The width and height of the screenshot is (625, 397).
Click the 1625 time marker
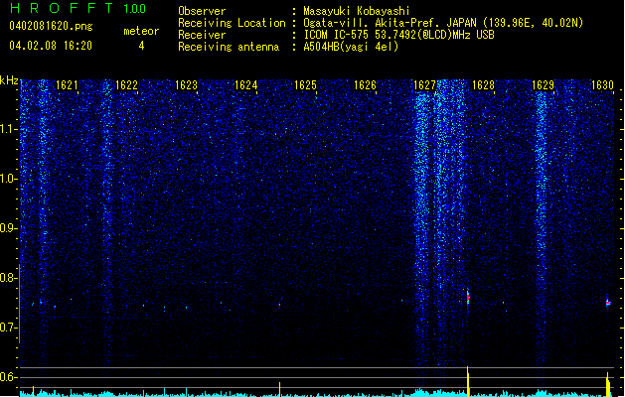click(x=305, y=85)
